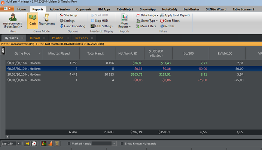Image resolution: width=262 pixels, height=150 pixels.
Task: Click the rewind double-arrow icon
Action: coord(27,144)
